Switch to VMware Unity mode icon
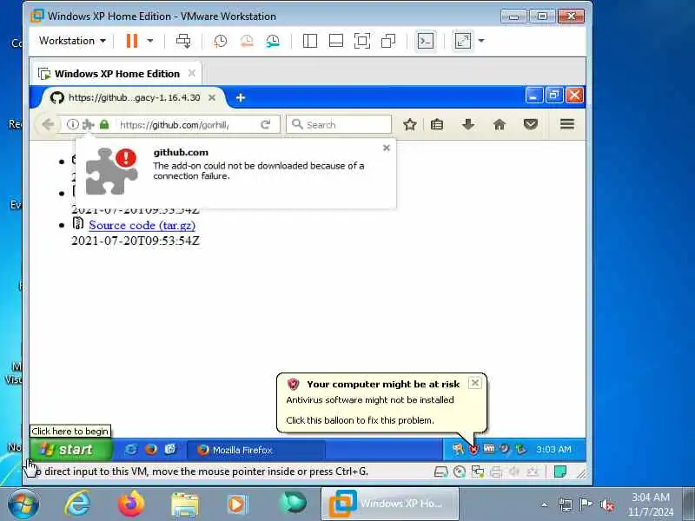695x521 pixels. 388,41
